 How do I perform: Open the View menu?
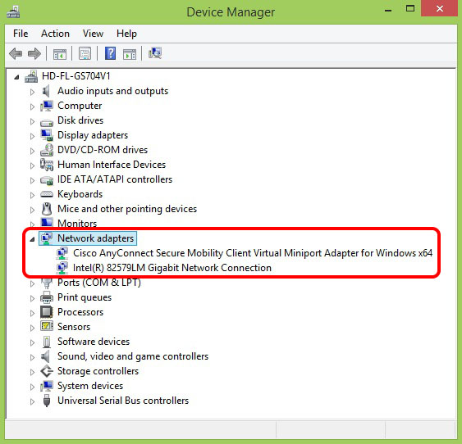click(93, 34)
